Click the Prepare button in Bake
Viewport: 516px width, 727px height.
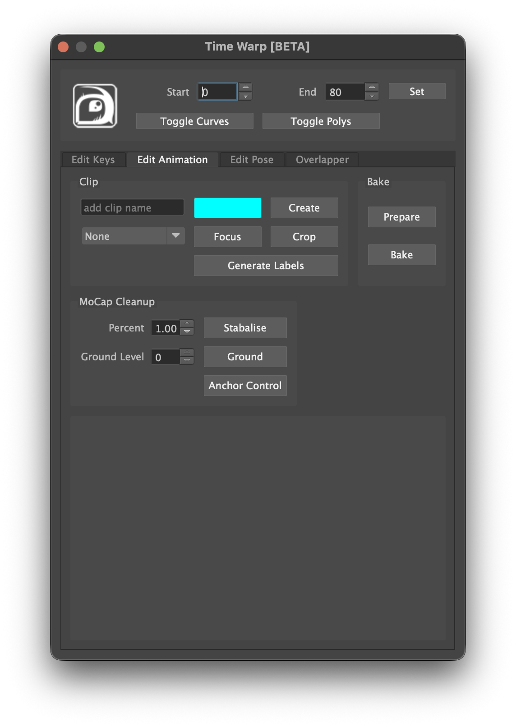pyautogui.click(x=401, y=217)
